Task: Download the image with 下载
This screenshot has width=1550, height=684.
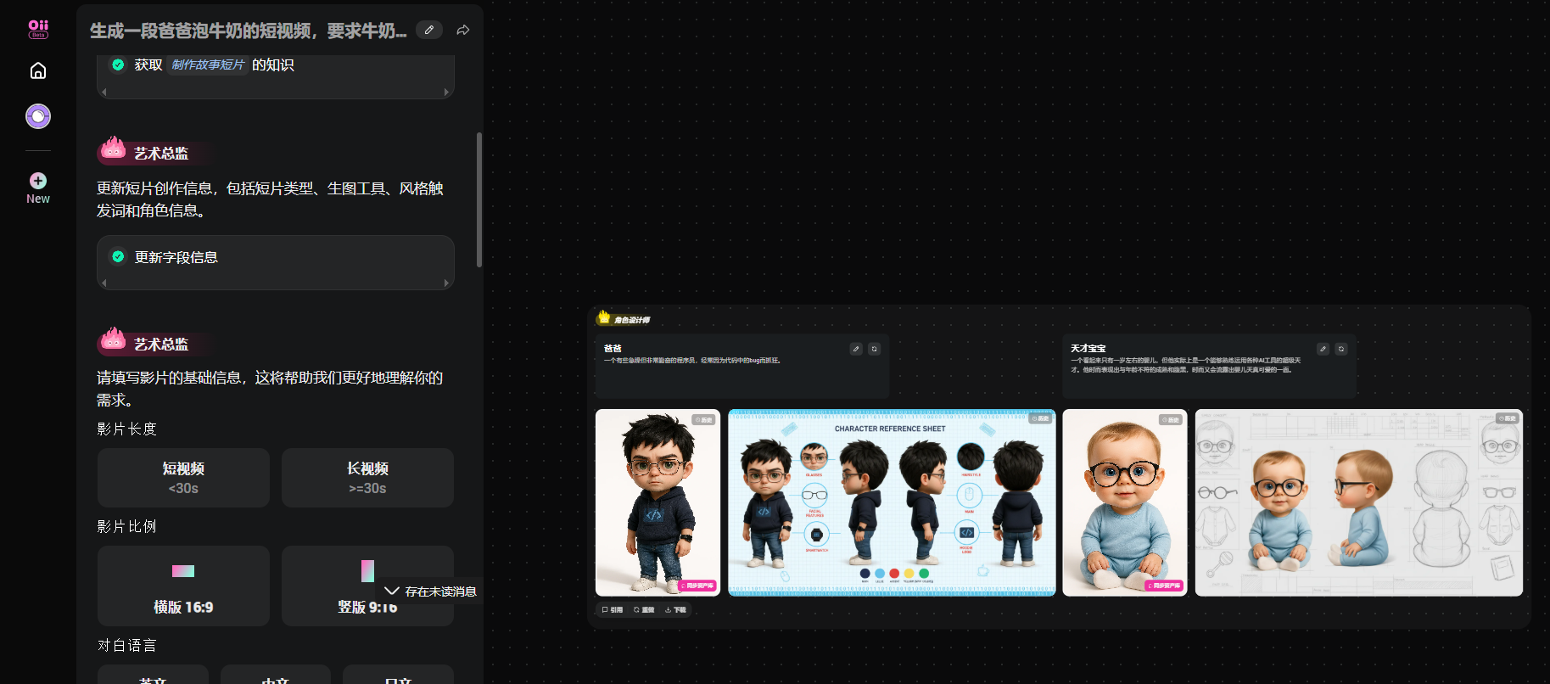Action: coord(676,609)
